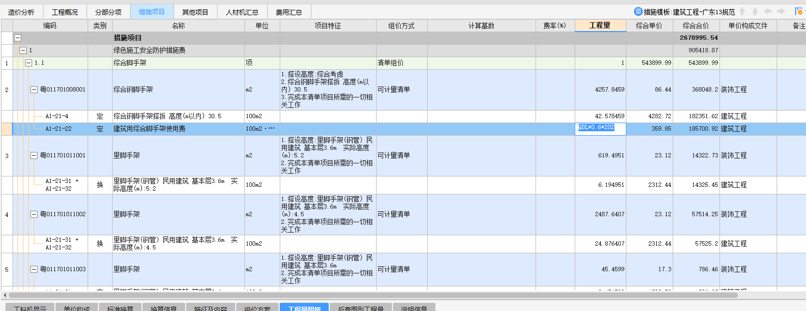806x311 pixels.
Task: Click the demote right arrow icon
Action: [781, 11]
